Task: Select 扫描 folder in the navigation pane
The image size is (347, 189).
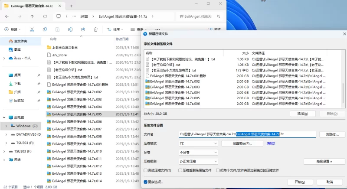Action: 17,92
